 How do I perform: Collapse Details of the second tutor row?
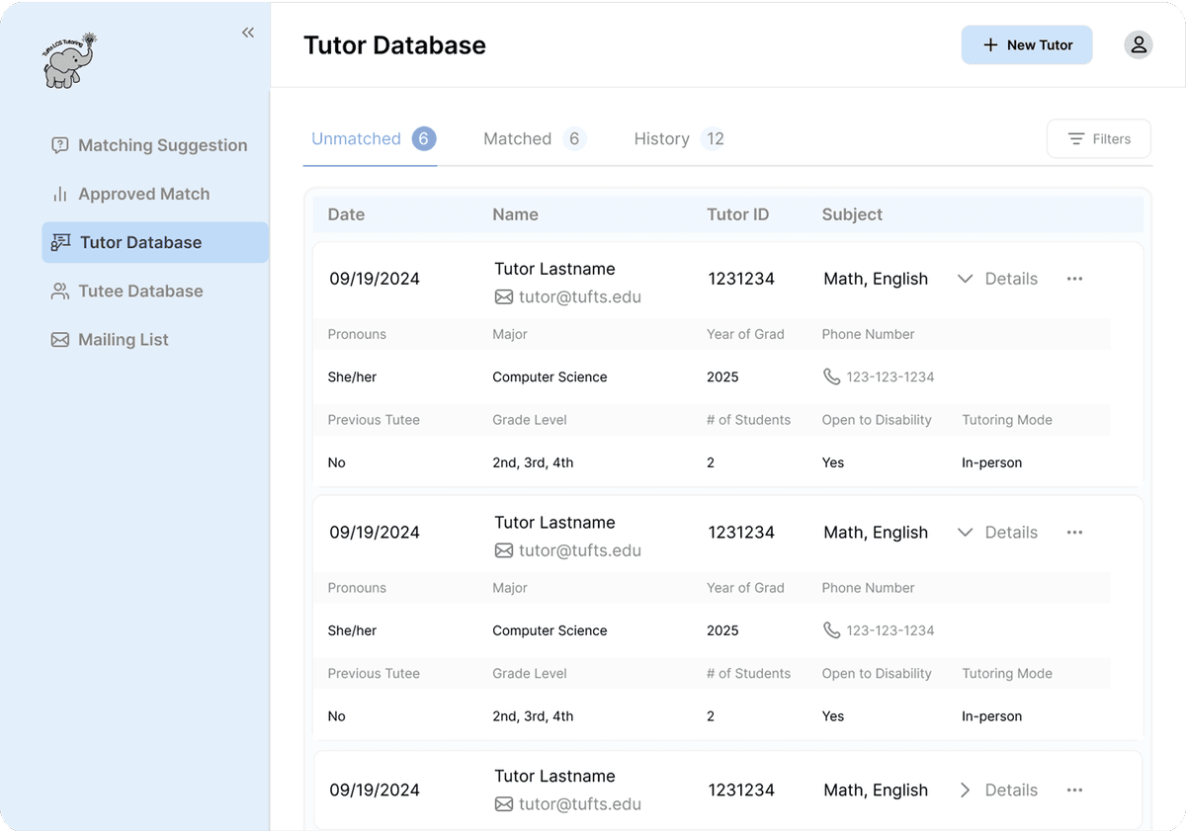(998, 533)
